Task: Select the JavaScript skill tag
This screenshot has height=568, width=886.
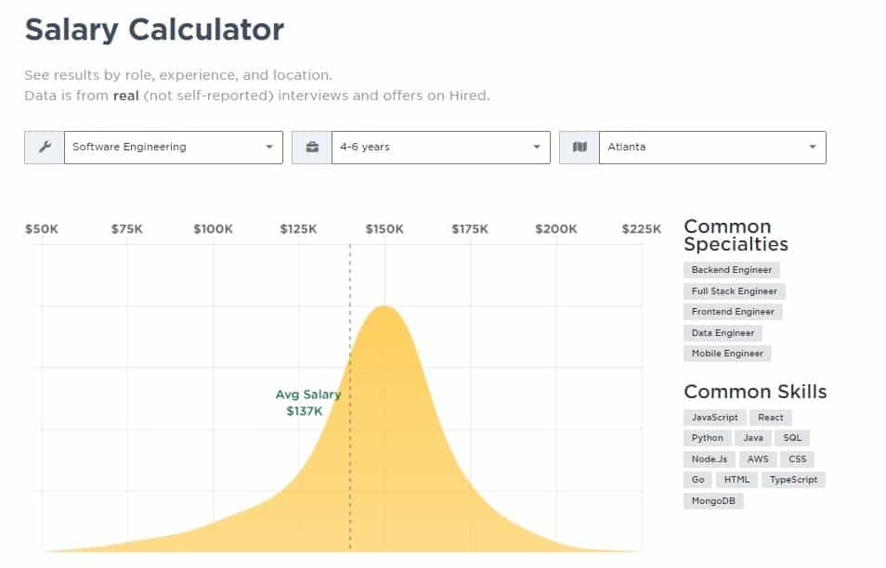Action: (715, 418)
